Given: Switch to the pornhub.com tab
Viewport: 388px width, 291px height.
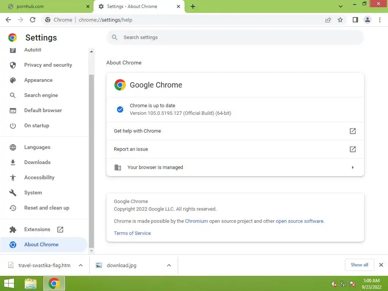Looking at the screenshot, I should point(47,6).
